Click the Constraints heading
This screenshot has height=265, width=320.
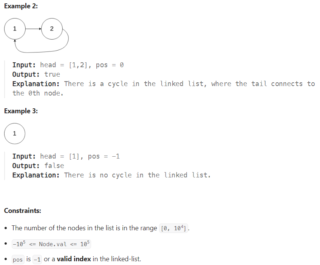point(22,211)
